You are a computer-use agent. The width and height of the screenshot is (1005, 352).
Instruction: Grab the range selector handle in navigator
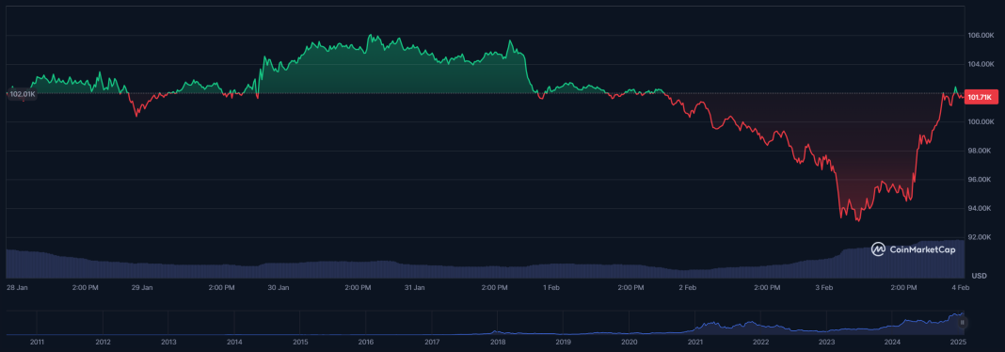pyautogui.click(x=962, y=323)
